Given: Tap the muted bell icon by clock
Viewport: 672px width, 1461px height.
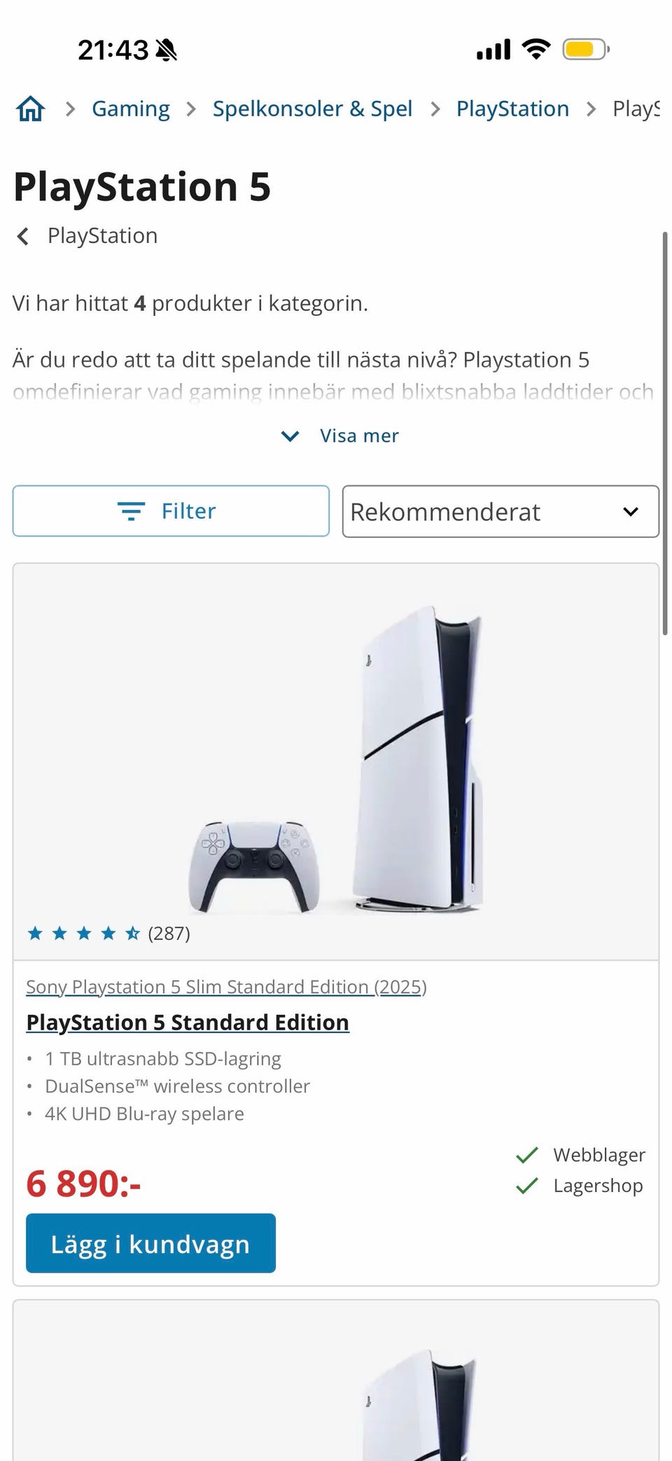Looking at the screenshot, I should 166,50.
